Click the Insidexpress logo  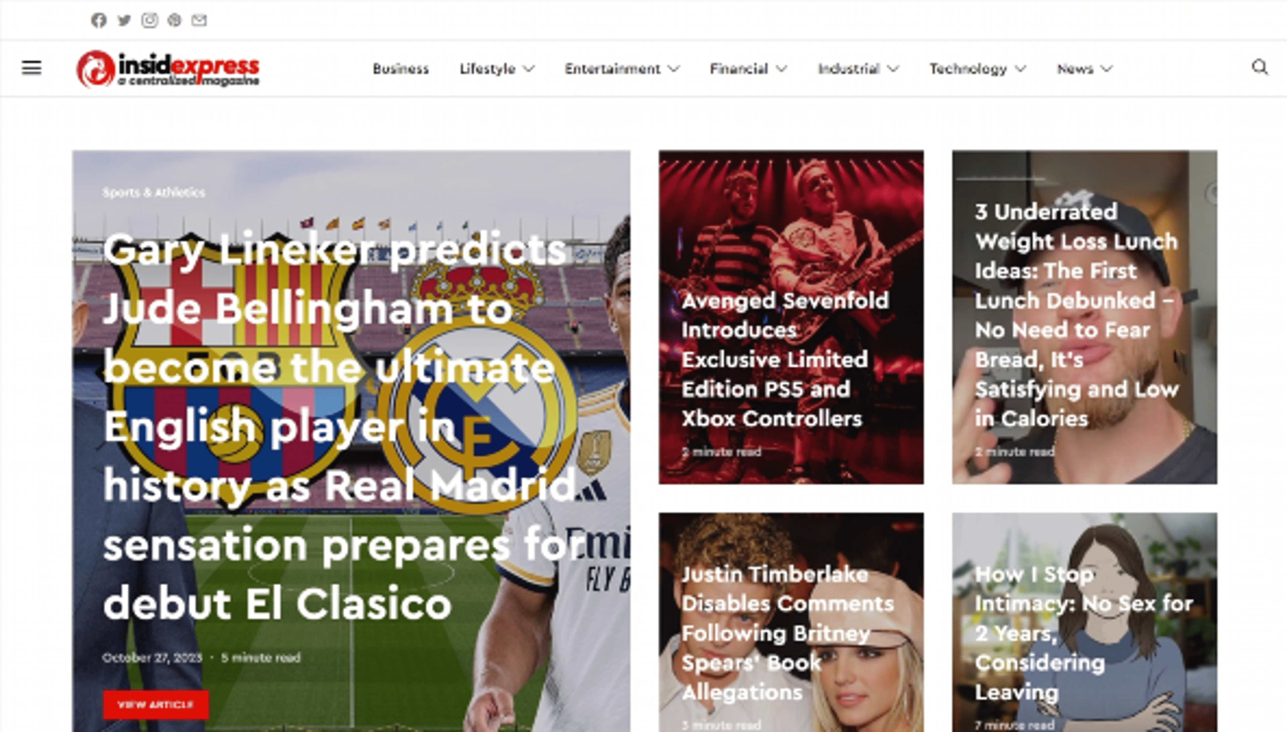tap(168, 68)
